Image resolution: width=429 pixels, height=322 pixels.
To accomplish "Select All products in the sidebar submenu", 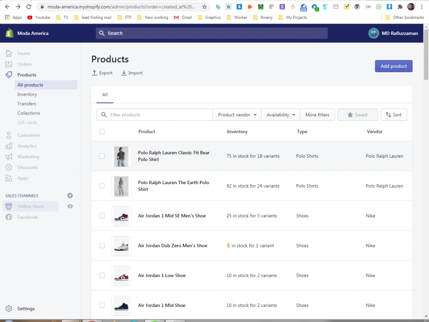I will pos(46,85).
